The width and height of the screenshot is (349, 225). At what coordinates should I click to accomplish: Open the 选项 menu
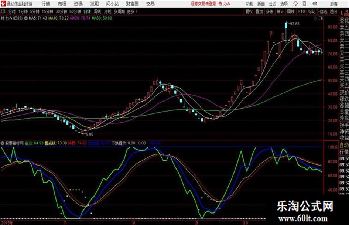284,4
